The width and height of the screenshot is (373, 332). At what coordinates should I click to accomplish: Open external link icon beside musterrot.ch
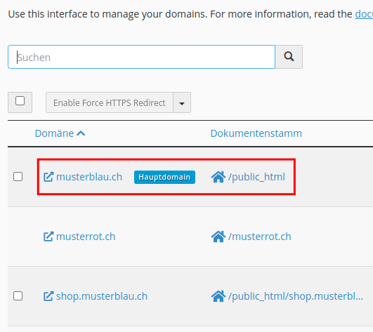(x=48, y=237)
